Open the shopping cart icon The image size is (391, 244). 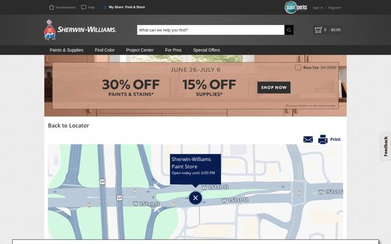(318, 30)
